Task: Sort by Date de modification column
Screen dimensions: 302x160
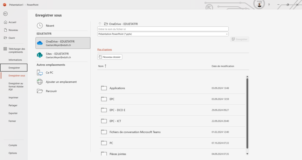Action: tap(223, 66)
